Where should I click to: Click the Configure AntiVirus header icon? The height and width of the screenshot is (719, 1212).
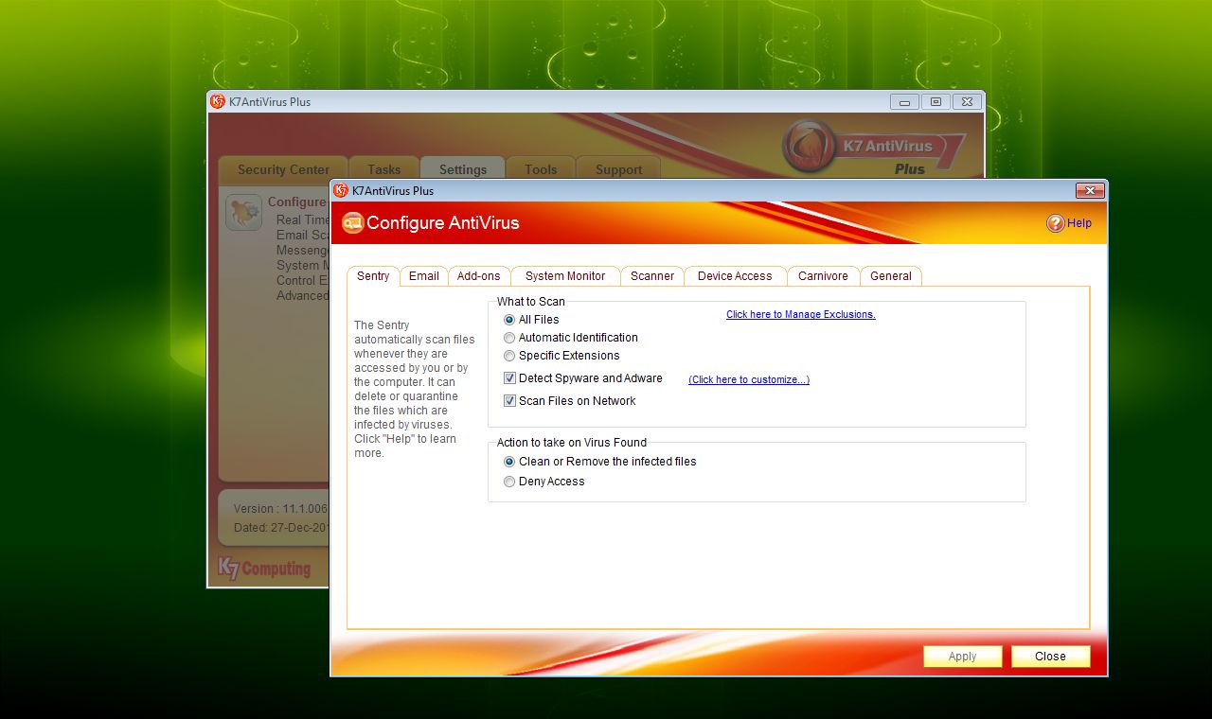coord(352,222)
